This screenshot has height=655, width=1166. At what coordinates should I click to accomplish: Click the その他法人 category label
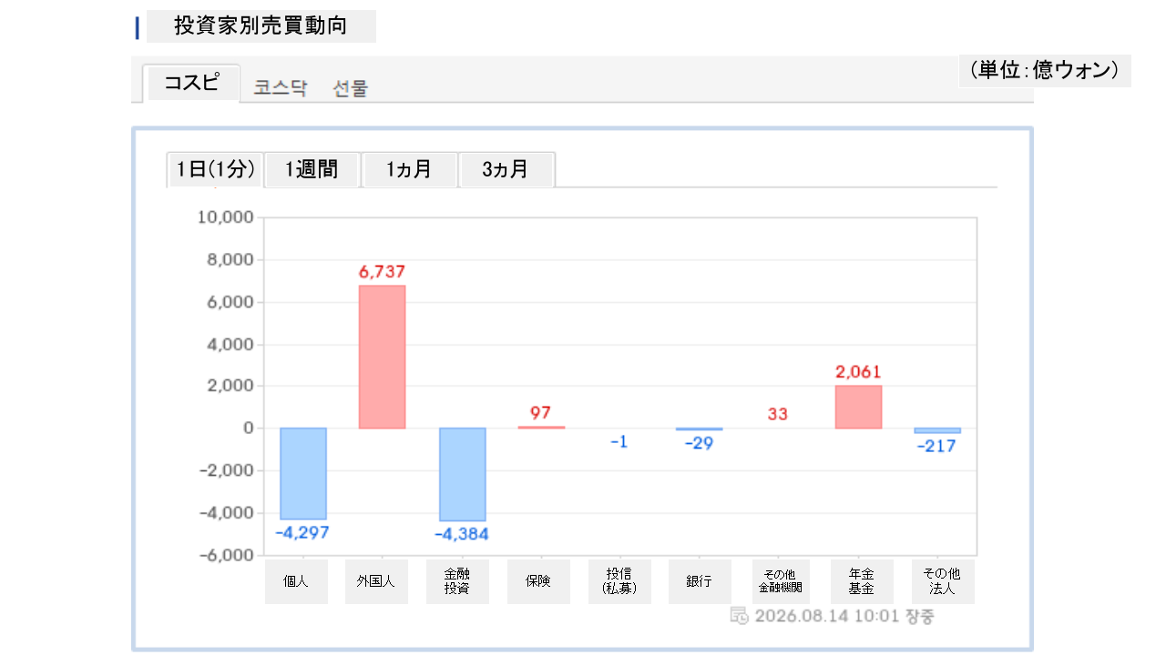point(943,581)
